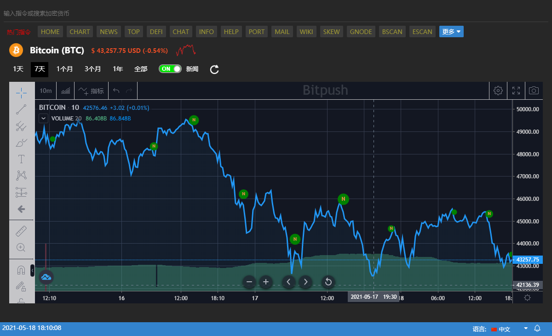Viewport: 552px width, 336px height.
Task: Collapse the VOLUME indicator legend arrow
Action: click(43, 118)
